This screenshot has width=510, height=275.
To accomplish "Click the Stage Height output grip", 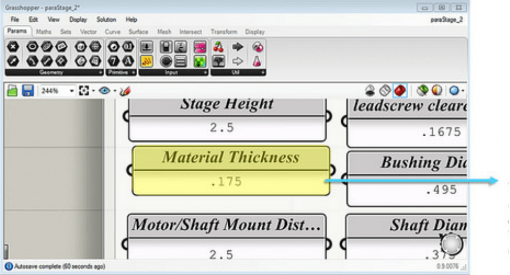I will [329, 116].
